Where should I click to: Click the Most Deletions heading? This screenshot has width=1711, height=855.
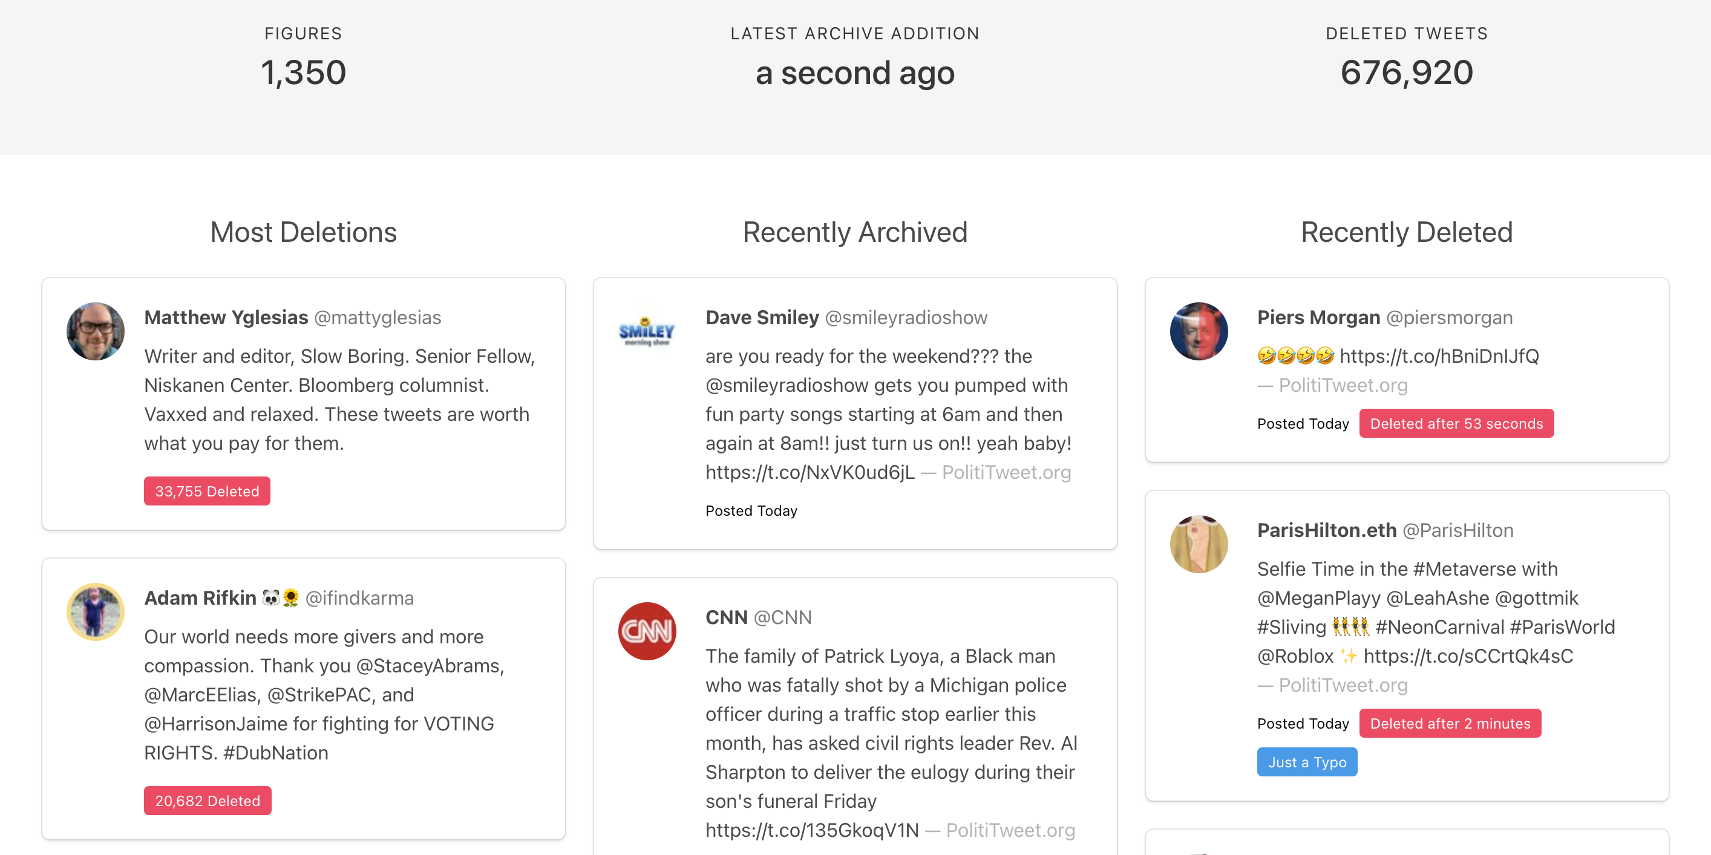coord(304,232)
